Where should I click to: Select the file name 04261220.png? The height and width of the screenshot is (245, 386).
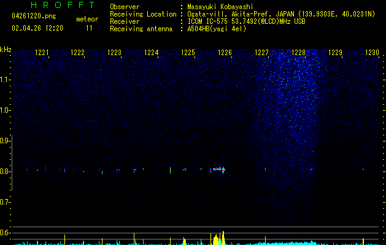click(x=34, y=17)
